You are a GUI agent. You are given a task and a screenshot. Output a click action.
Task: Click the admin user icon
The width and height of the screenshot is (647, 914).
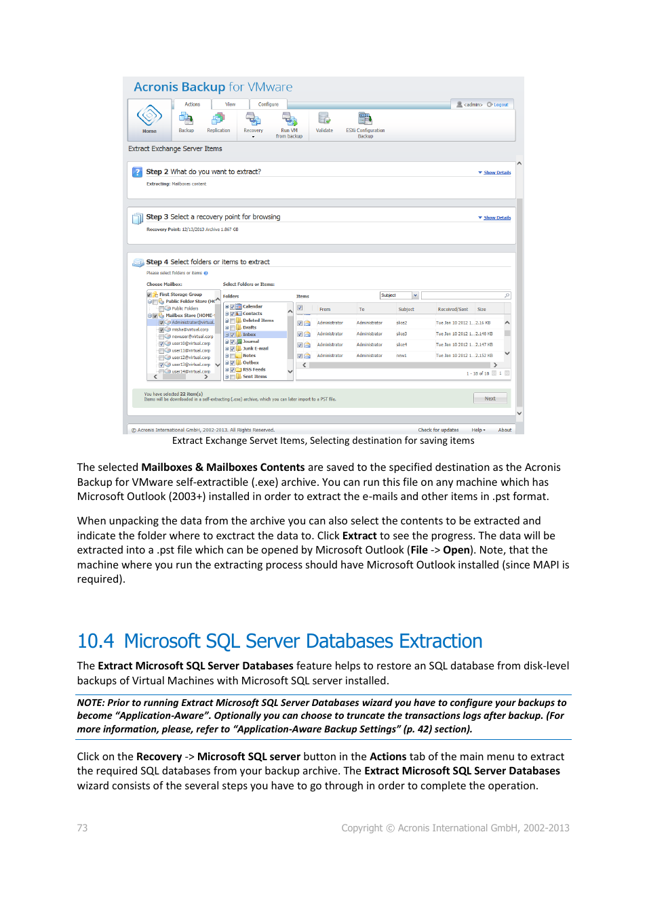coord(459,104)
